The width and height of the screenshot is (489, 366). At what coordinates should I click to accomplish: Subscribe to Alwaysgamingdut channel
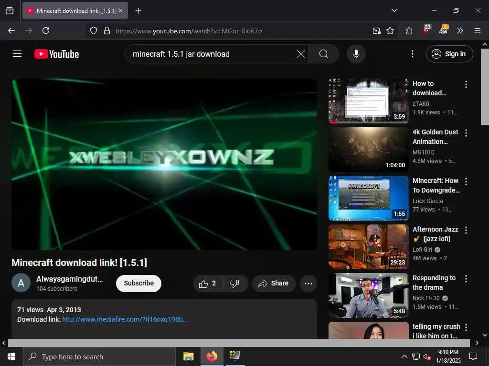point(138,283)
